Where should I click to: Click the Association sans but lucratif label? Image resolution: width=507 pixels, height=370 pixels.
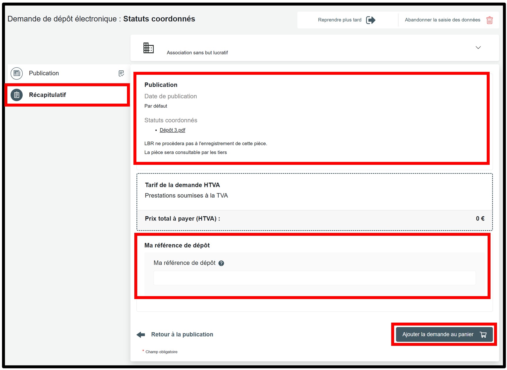click(x=197, y=53)
